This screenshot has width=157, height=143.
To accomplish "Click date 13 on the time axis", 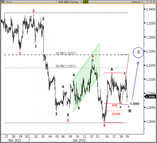I will [x=97, y=136].
